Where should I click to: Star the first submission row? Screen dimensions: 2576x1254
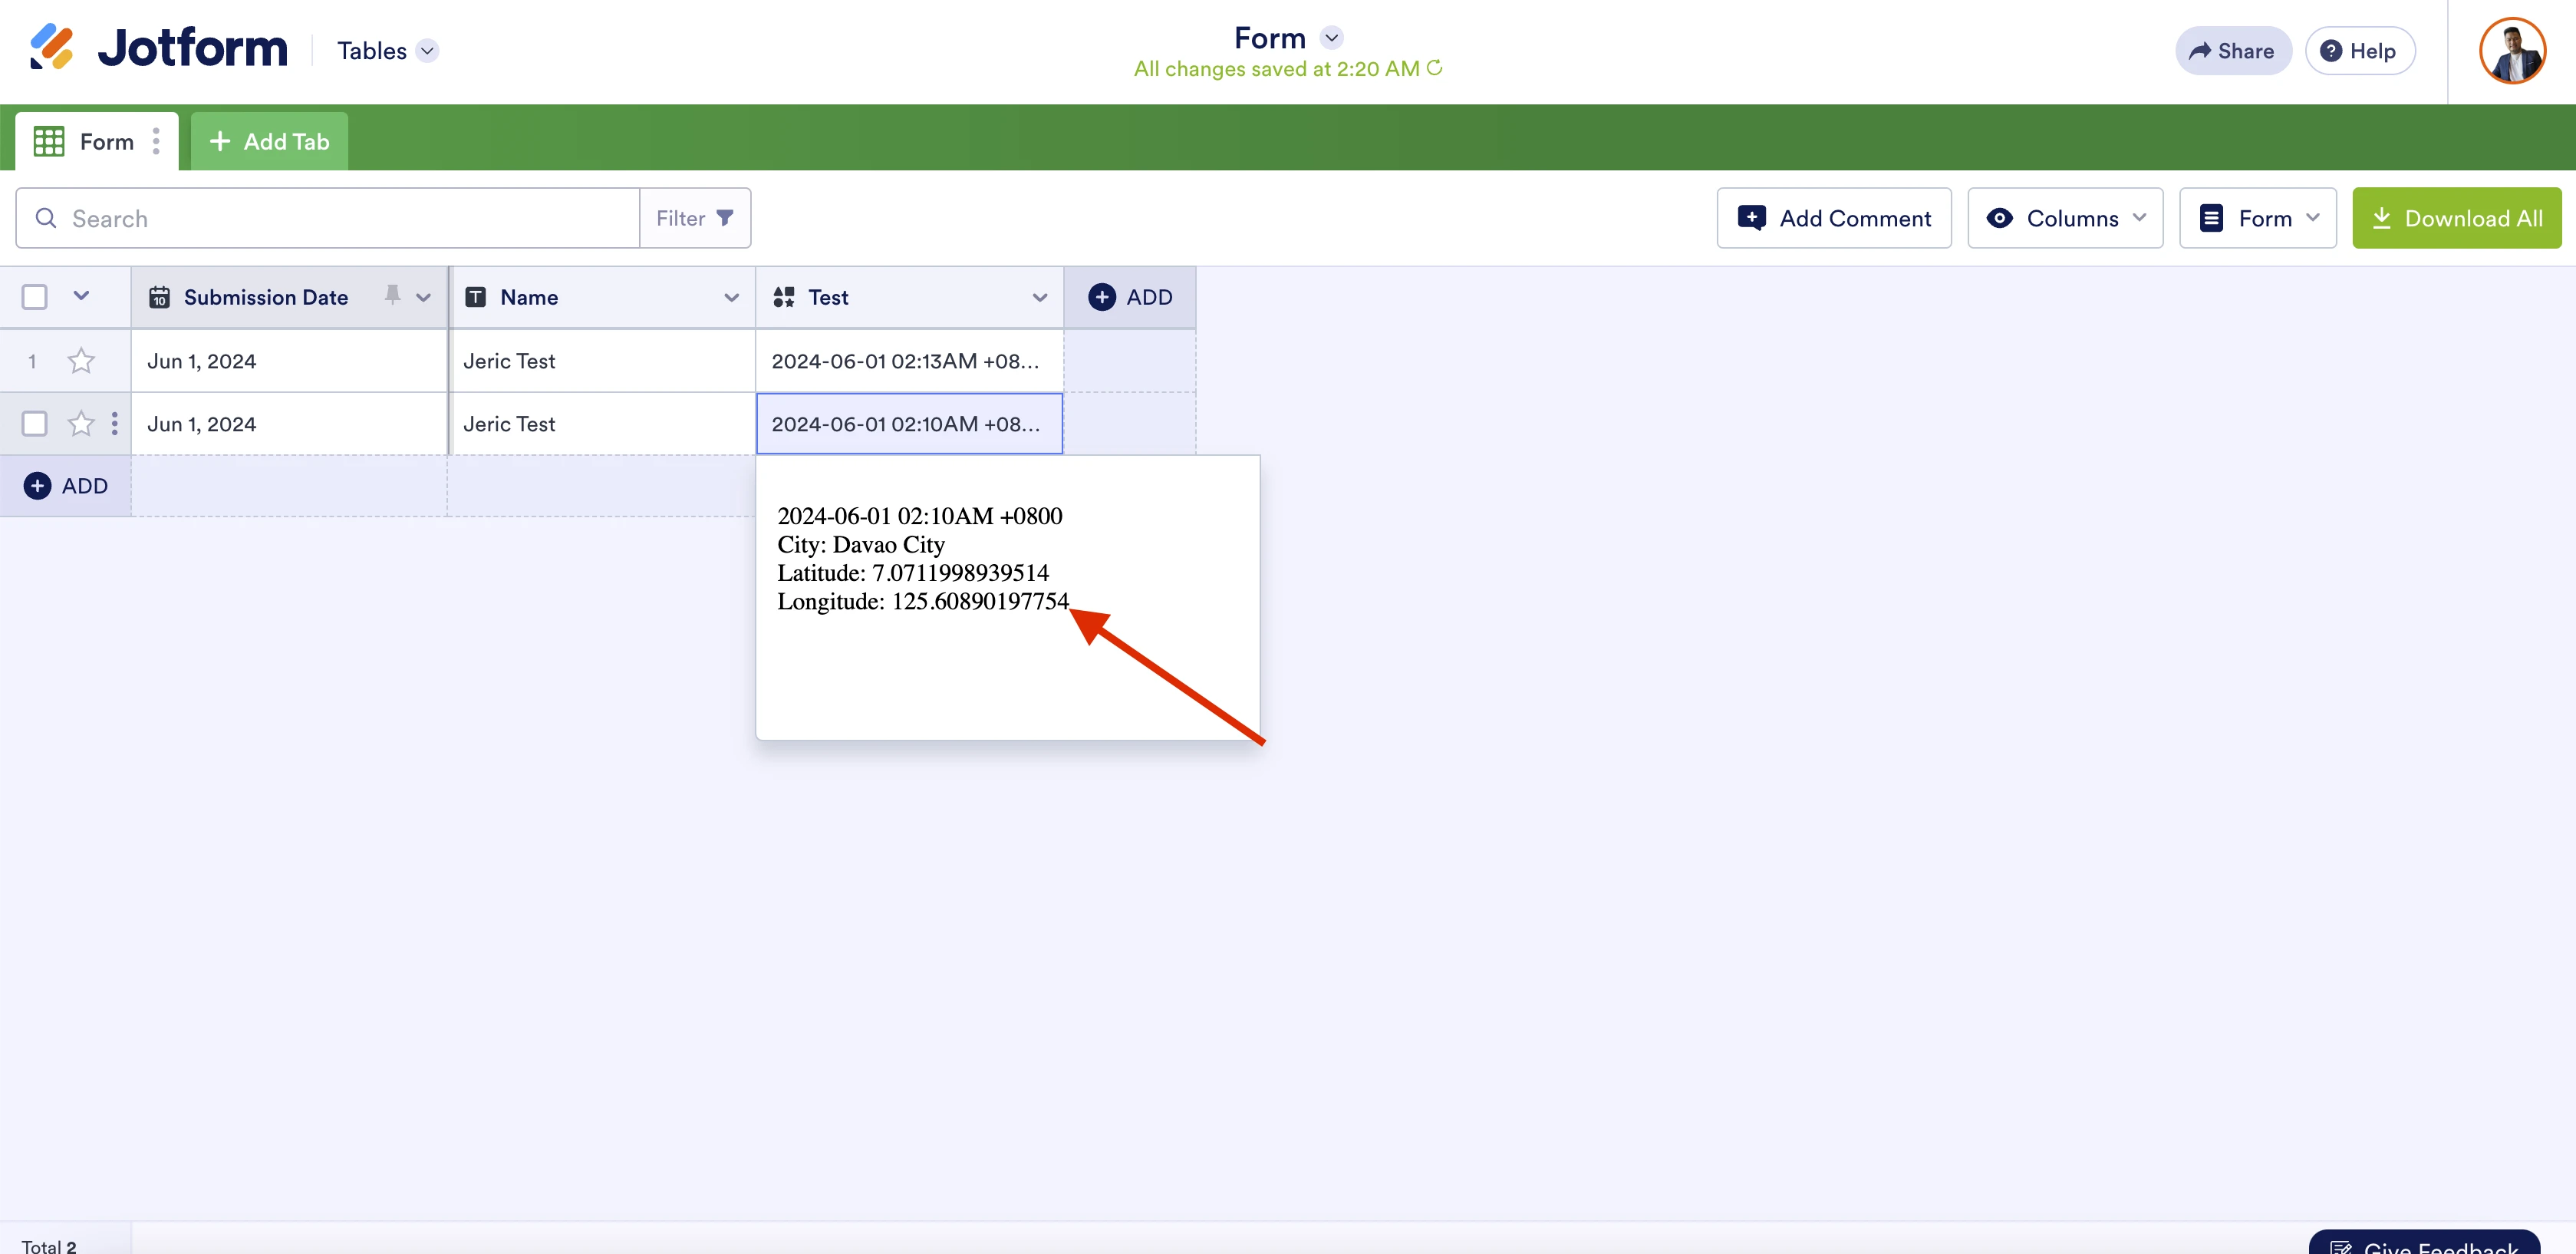click(x=81, y=360)
